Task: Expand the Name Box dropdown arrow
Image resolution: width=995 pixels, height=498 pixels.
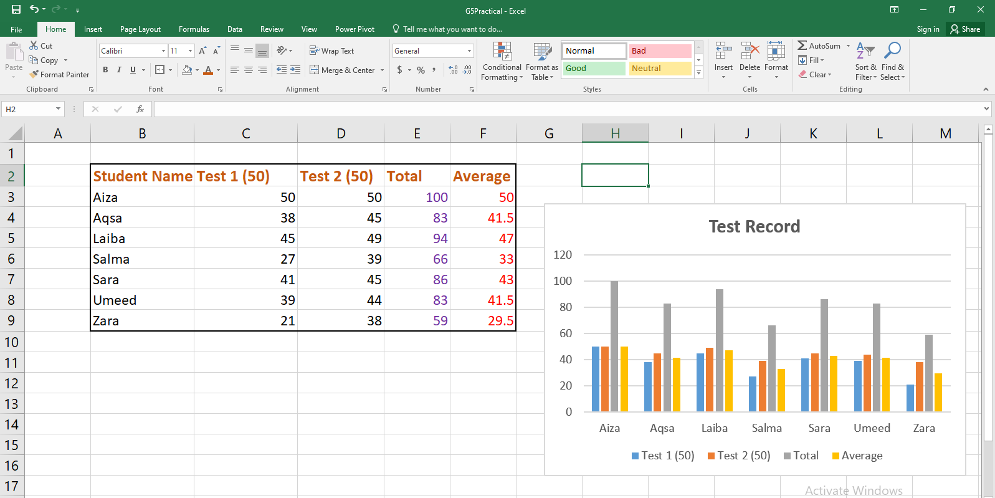Action: (x=58, y=109)
